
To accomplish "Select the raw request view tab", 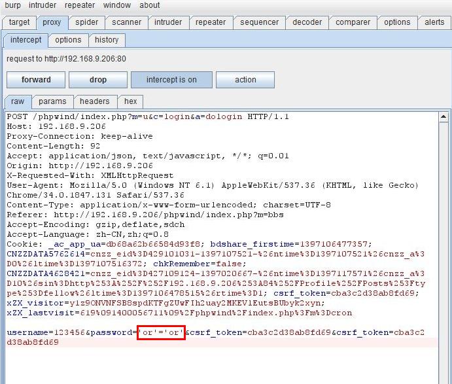I will click(18, 101).
